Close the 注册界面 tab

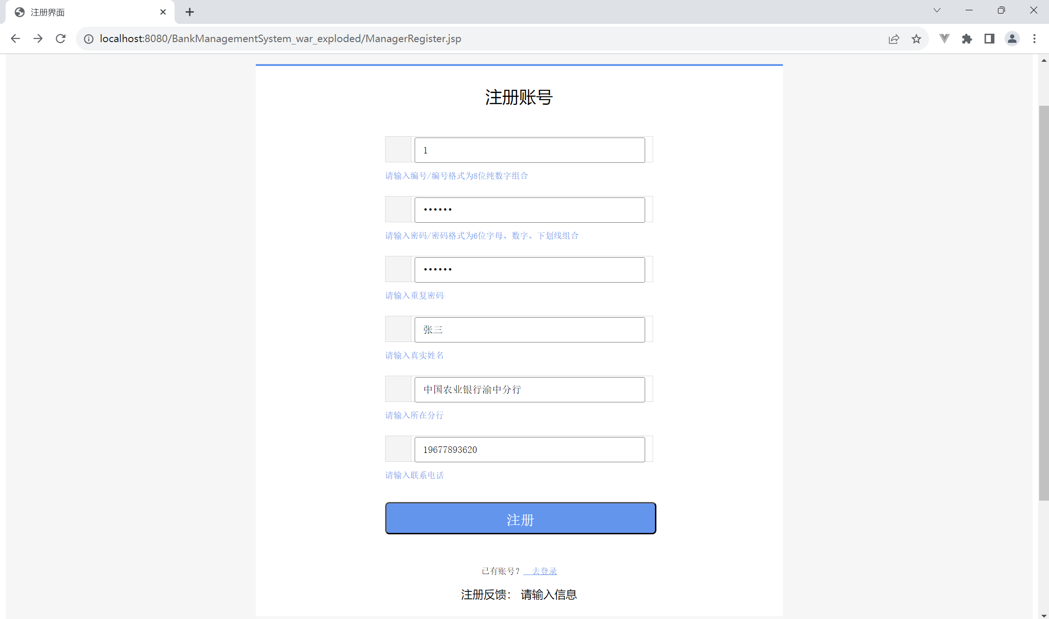click(x=163, y=12)
